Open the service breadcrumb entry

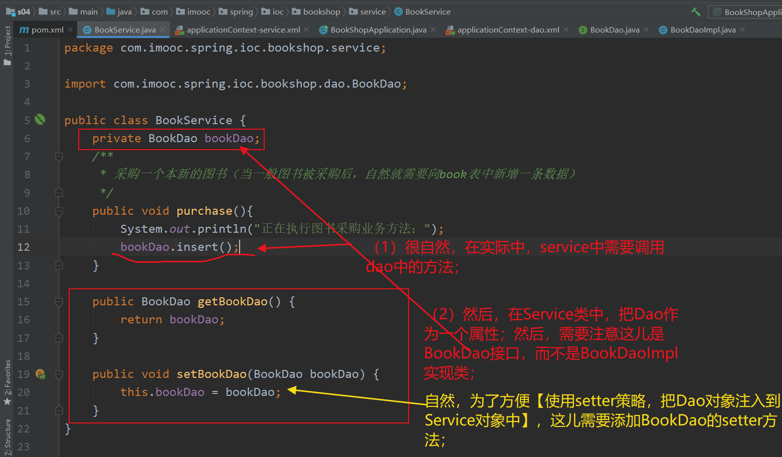[372, 11]
